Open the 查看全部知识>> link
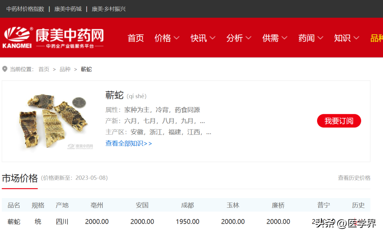This screenshot has width=383, height=235. tap(129, 143)
